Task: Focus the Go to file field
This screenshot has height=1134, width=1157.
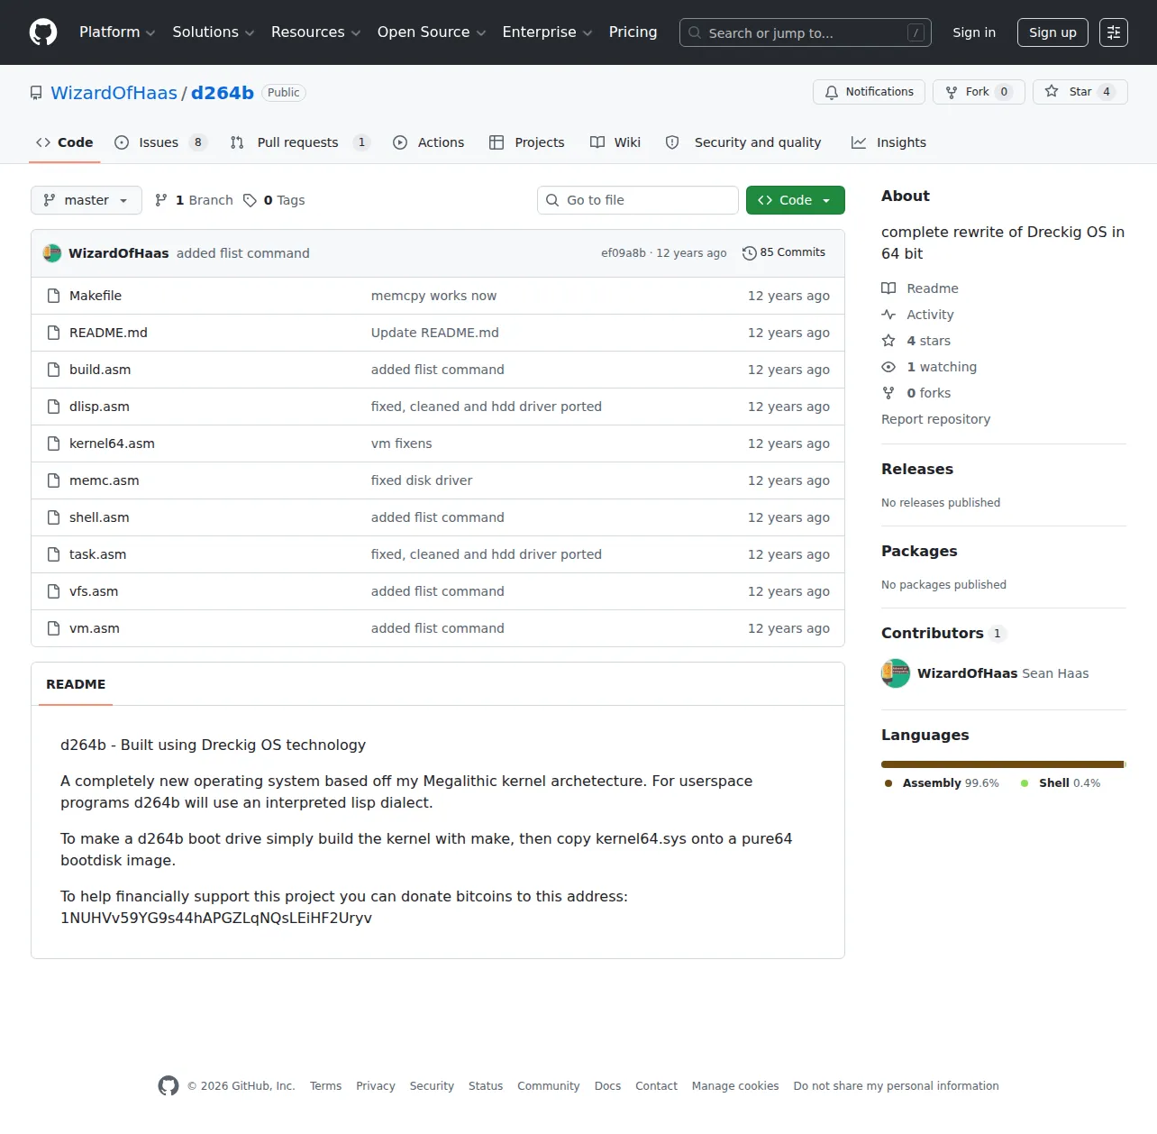Action: 638,200
